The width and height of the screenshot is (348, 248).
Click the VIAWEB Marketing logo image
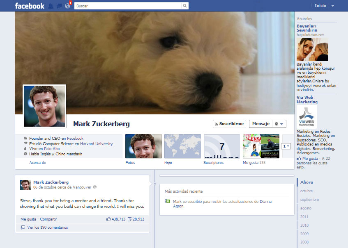307,117
